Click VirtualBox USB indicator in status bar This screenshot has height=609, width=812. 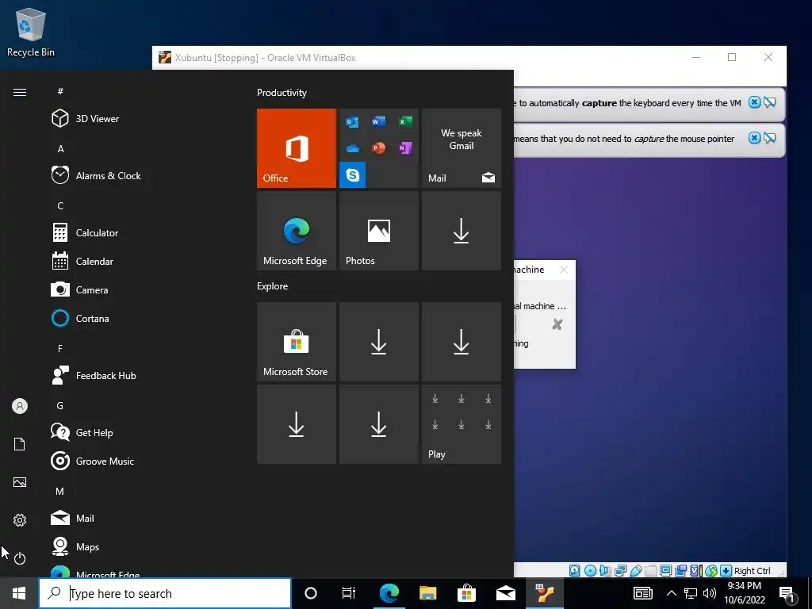pyautogui.click(x=635, y=571)
